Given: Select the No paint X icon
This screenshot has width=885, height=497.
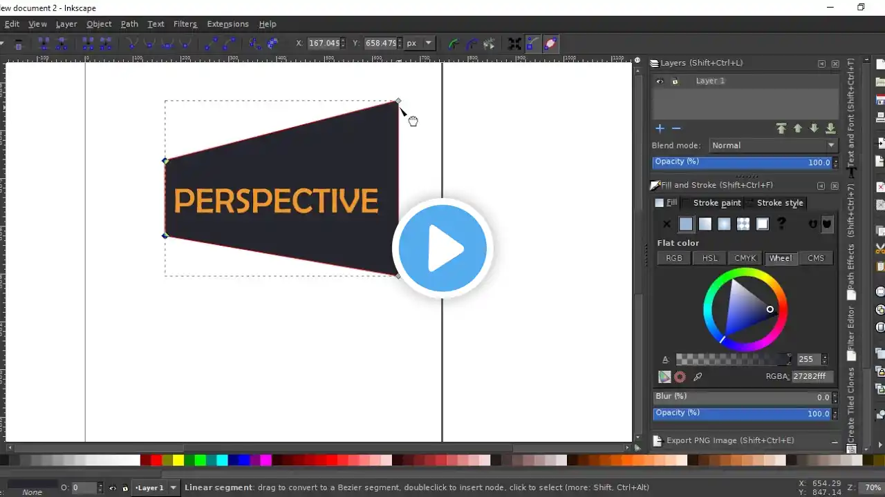Looking at the screenshot, I should click(x=667, y=224).
